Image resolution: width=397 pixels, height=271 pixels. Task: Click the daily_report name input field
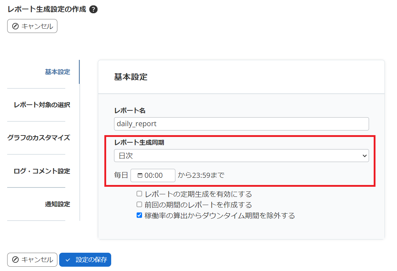(241, 124)
